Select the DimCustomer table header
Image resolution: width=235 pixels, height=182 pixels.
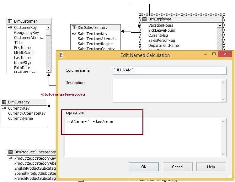(x=29, y=21)
